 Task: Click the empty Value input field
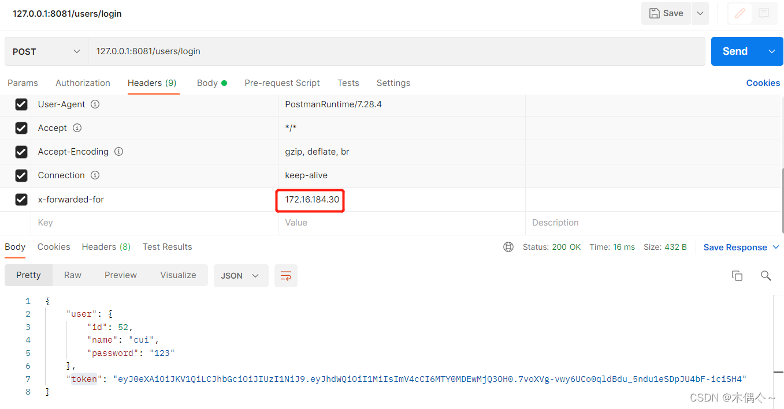click(402, 223)
